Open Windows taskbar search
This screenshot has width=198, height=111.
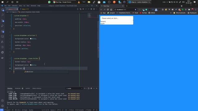pyautogui.click(x=7, y=2)
